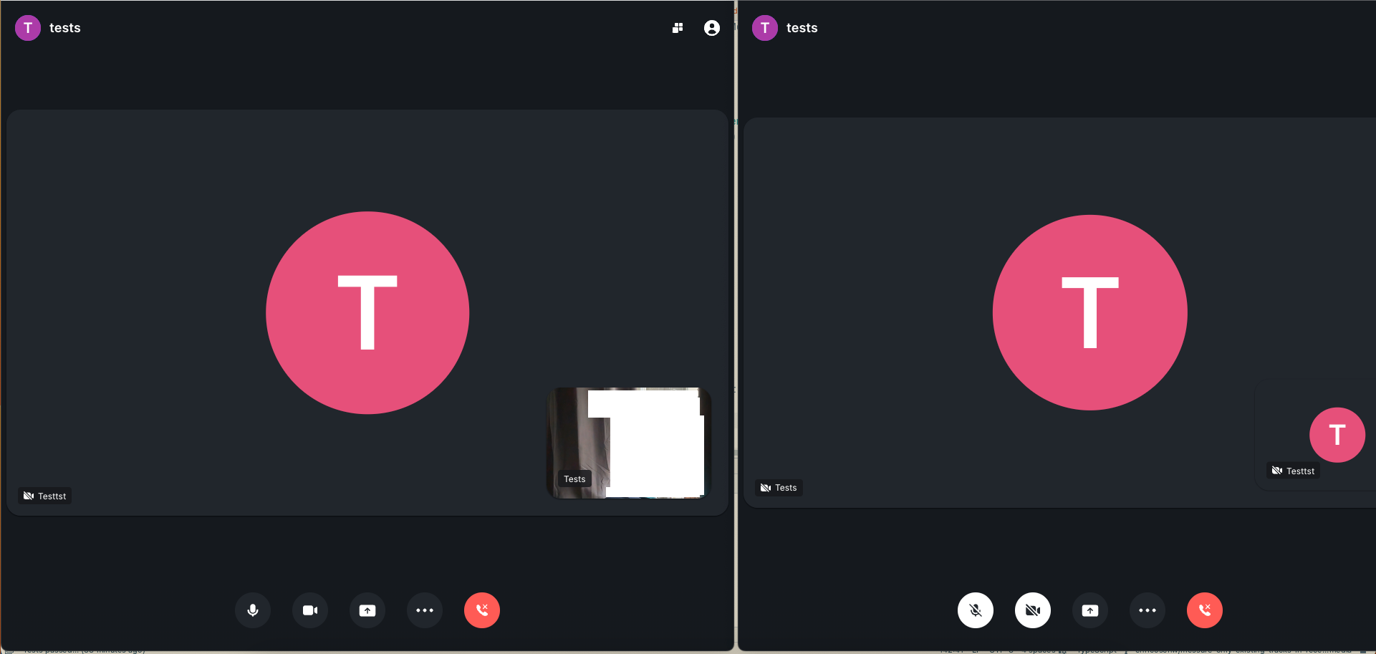
Task: Click the Testtst label on right thumbnail
Action: [x=1294, y=471]
